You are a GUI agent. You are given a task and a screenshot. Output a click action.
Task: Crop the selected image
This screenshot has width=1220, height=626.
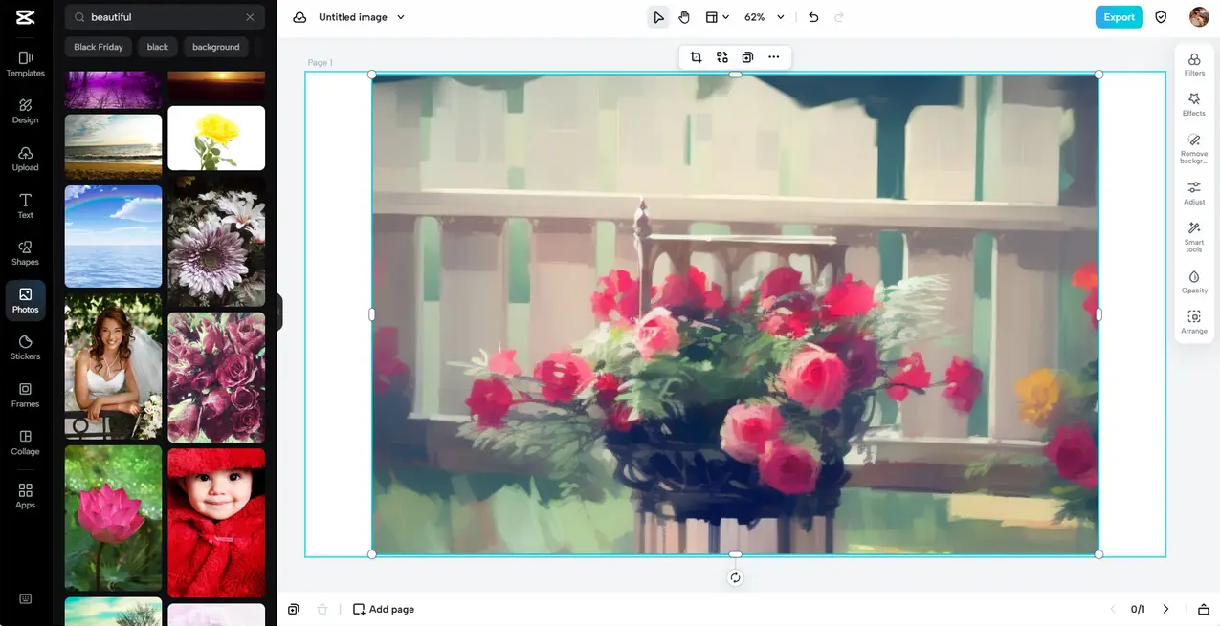696,57
